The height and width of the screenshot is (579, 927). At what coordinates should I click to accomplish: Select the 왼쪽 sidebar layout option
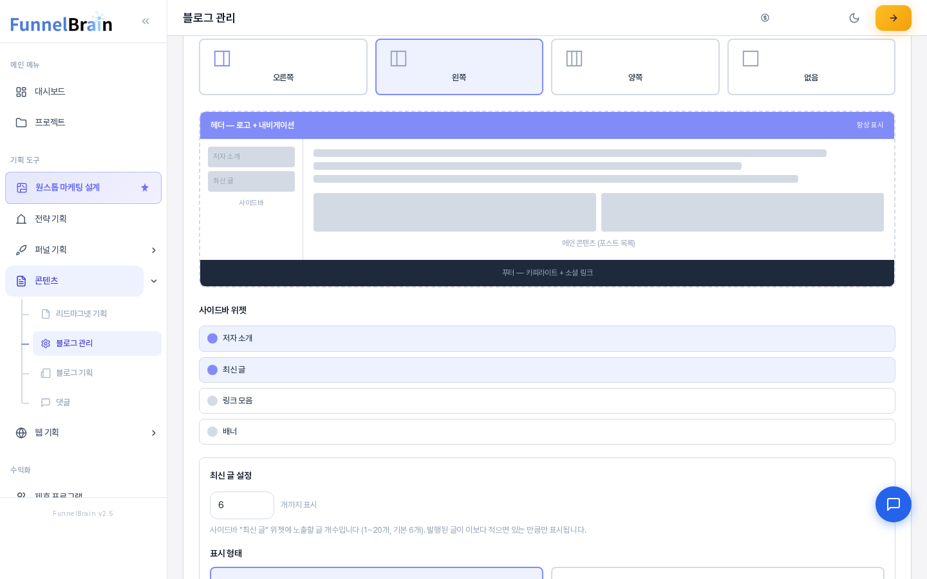click(x=459, y=67)
